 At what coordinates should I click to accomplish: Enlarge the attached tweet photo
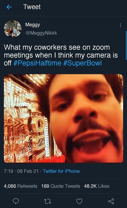[x=63, y=118]
